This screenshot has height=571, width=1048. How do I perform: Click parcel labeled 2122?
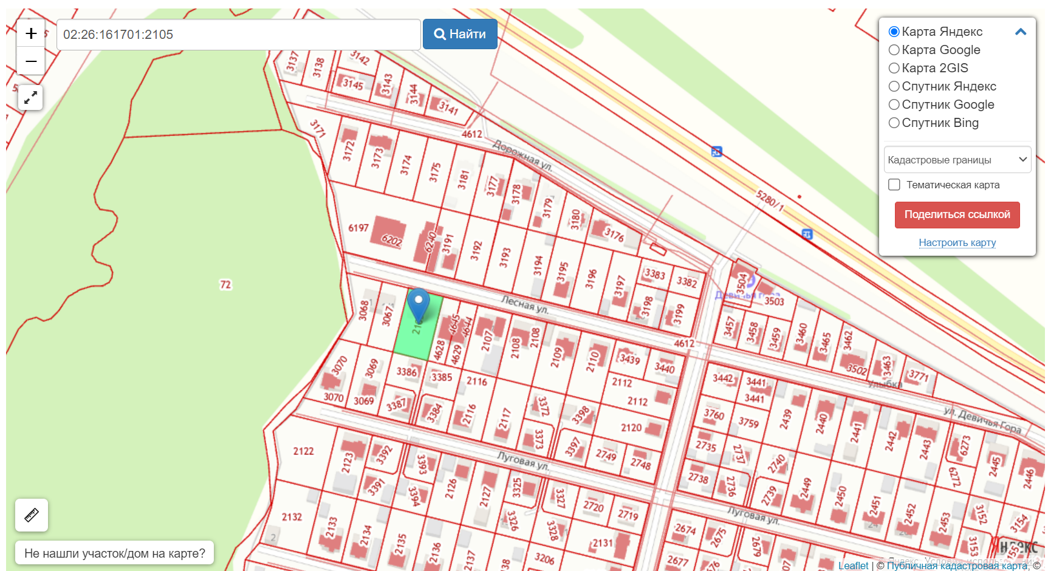click(x=303, y=451)
